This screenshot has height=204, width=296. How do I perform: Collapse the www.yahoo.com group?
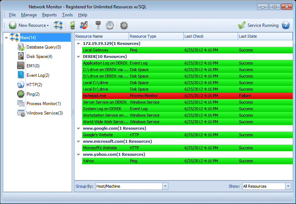78,155
